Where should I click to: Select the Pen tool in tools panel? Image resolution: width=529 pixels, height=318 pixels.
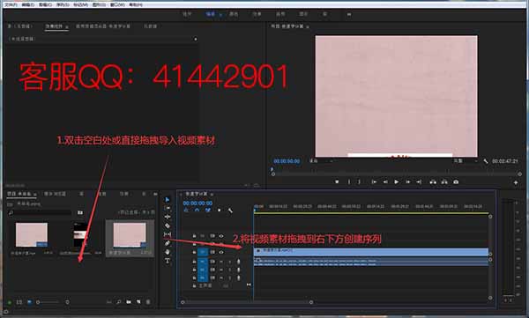click(168, 243)
